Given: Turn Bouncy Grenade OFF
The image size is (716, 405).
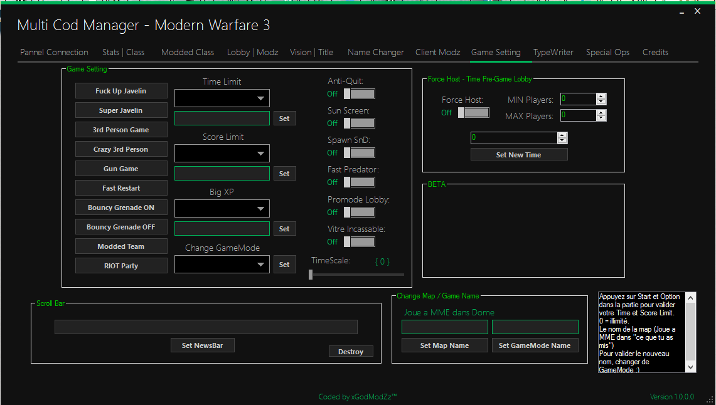Looking at the screenshot, I should 121,227.
